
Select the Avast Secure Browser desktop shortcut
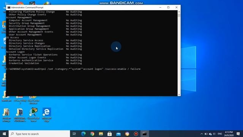33,100
